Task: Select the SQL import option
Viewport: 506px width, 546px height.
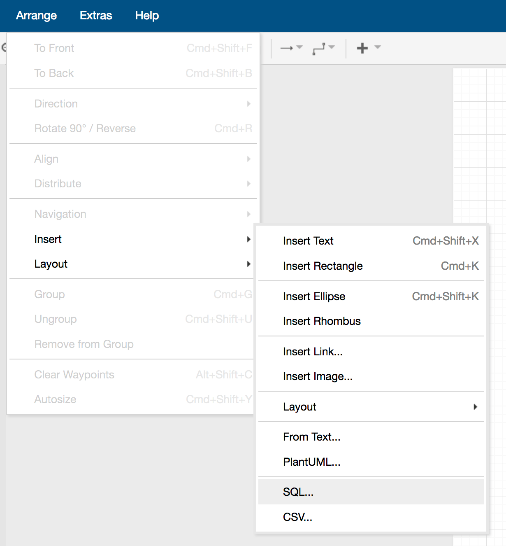Action: click(298, 492)
